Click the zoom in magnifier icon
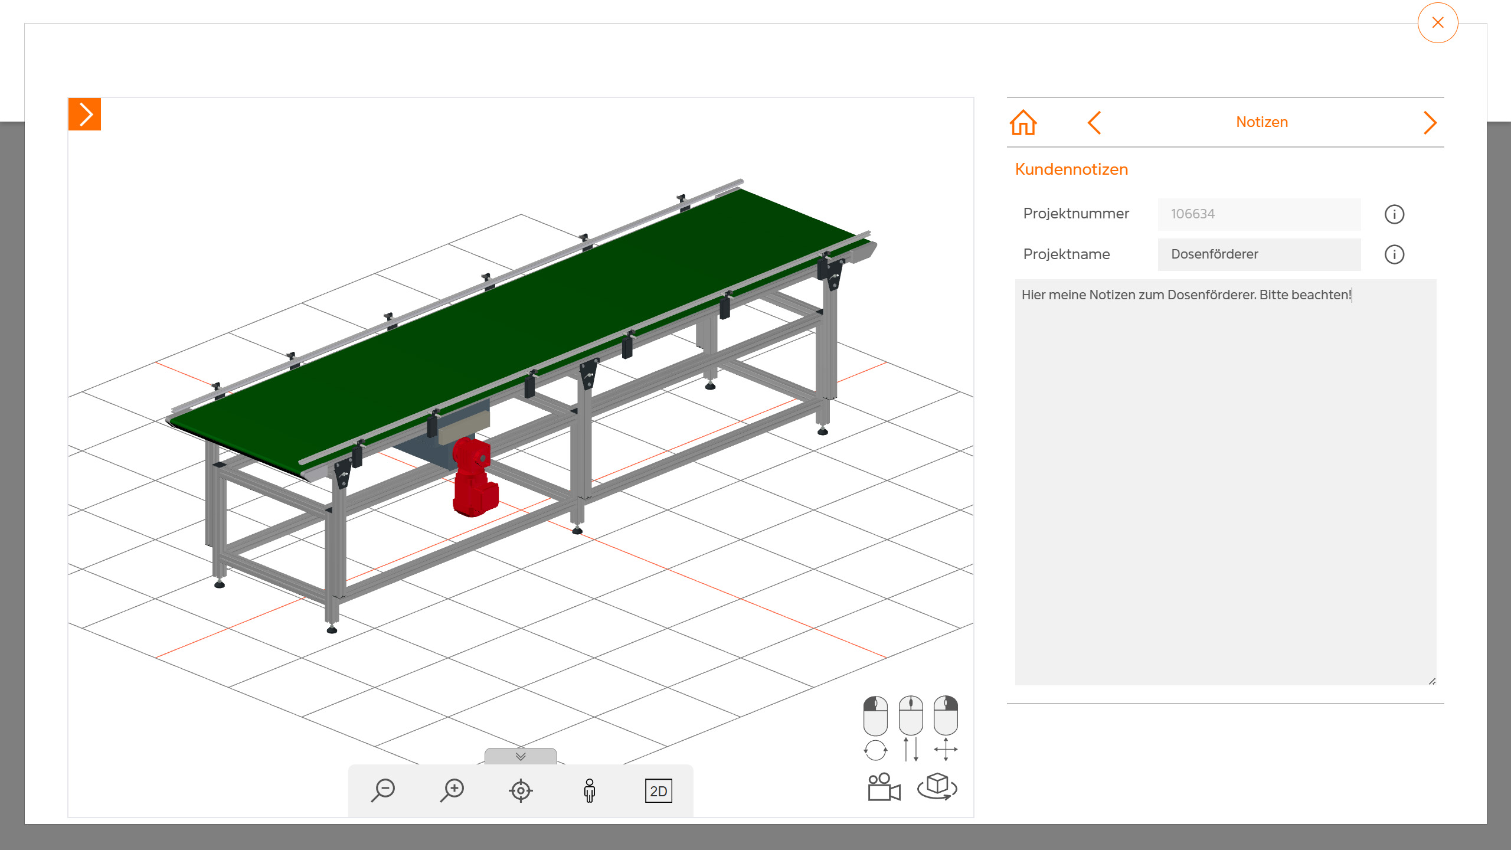This screenshot has height=850, width=1511. (x=452, y=790)
